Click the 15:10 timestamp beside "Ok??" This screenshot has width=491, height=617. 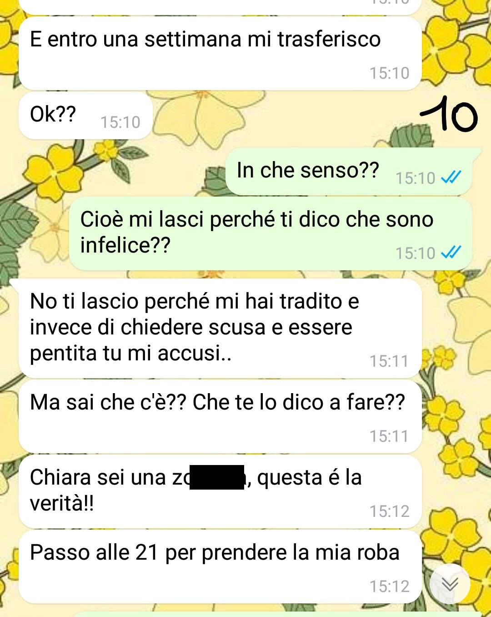[120, 122]
